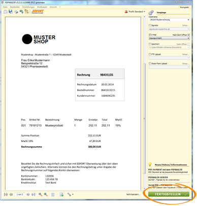Click the fit-page icon in bottom bar
The height and width of the screenshot is (206, 197).
[53, 194]
